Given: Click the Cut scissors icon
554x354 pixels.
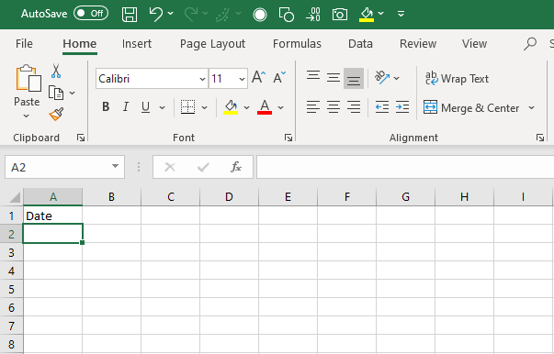Looking at the screenshot, I should 55,71.
